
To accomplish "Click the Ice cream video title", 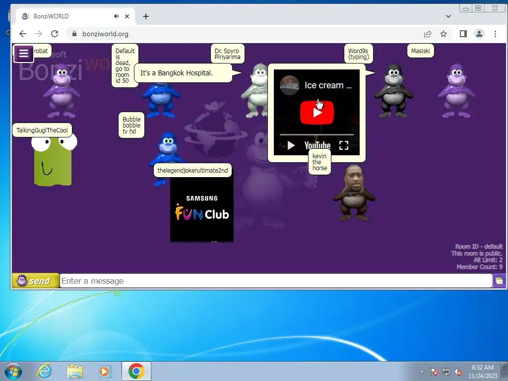I will coord(328,85).
